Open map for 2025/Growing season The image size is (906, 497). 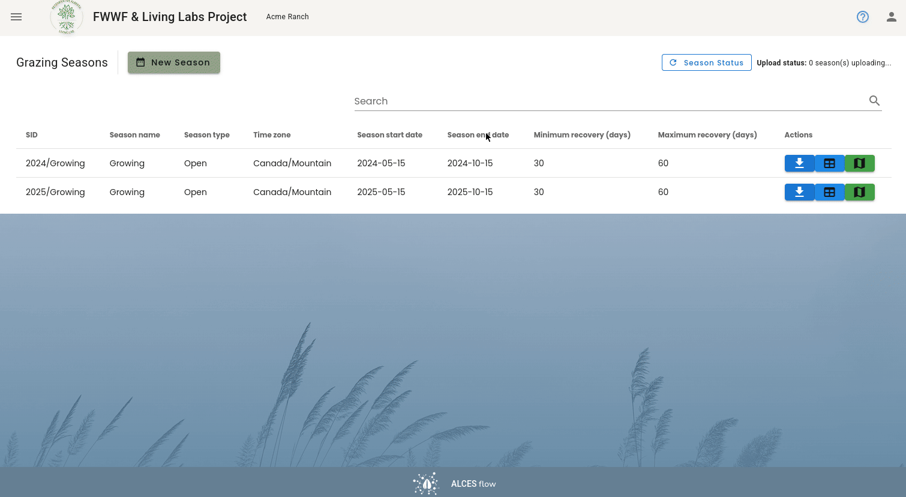click(x=860, y=192)
